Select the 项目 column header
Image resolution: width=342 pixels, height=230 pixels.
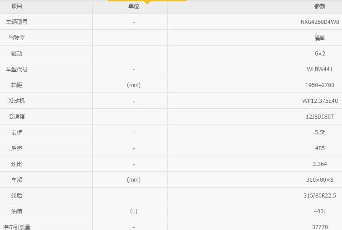coord(17,6)
